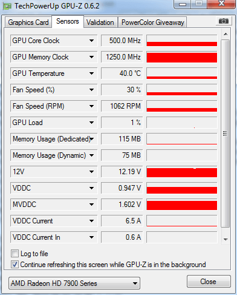Viewport: 237px width, 295px height.
Task: Expand the GPU Temperature dropdown arrow
Action: [x=91, y=73]
